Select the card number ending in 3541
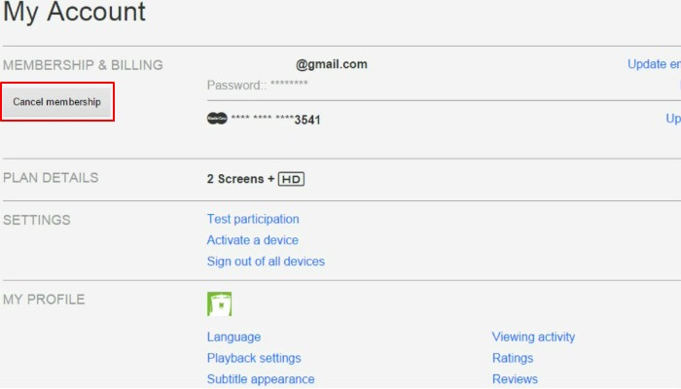Image resolution: width=681 pixels, height=389 pixels. click(276, 120)
